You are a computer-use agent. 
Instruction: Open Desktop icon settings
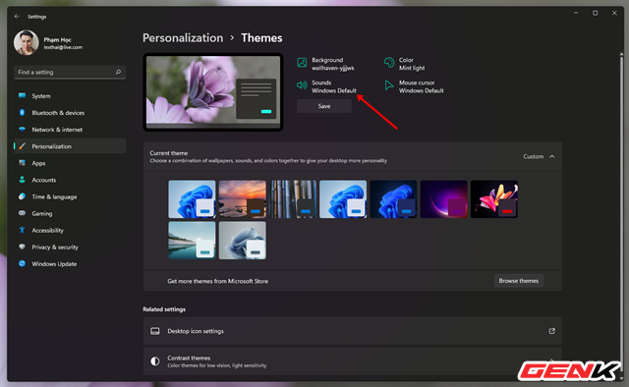point(353,331)
